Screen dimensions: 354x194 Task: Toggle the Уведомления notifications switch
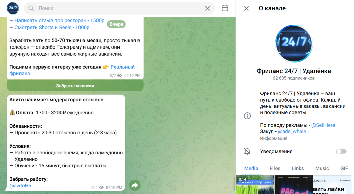tap(341, 151)
